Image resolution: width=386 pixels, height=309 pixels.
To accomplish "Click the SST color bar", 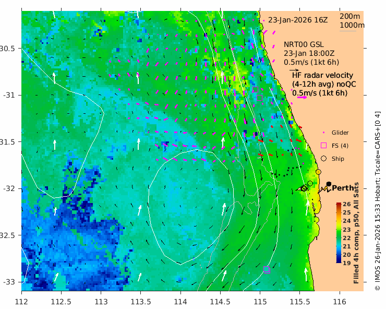I will [339, 233].
